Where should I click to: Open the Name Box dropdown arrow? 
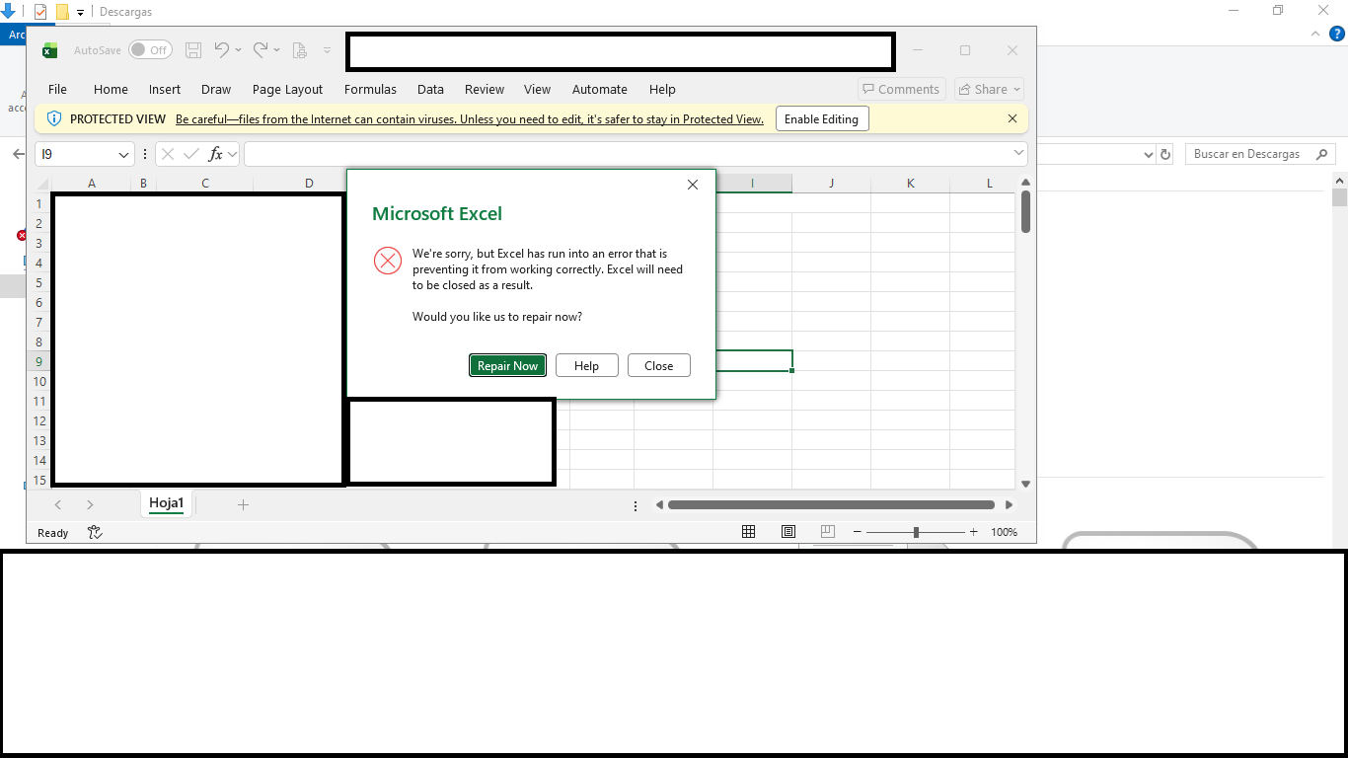[124, 155]
